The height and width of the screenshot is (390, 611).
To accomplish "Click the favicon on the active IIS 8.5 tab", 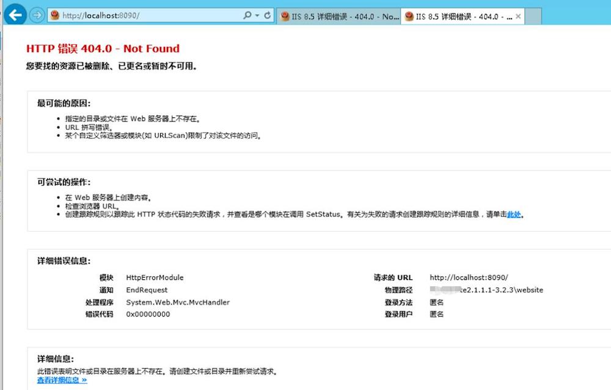I will pos(409,17).
